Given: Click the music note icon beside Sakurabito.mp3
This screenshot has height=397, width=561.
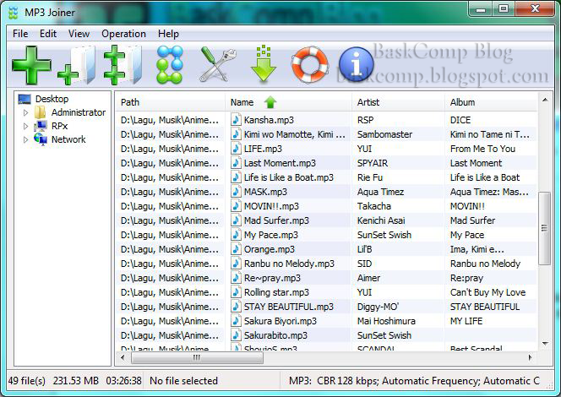Looking at the screenshot, I should [236, 335].
